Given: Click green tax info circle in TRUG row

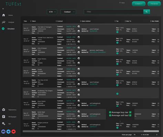Looking at the screenshot, I should (x=117, y=43).
